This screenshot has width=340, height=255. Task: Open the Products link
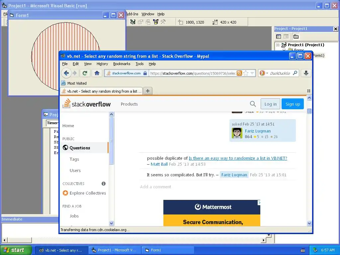[x=129, y=104]
